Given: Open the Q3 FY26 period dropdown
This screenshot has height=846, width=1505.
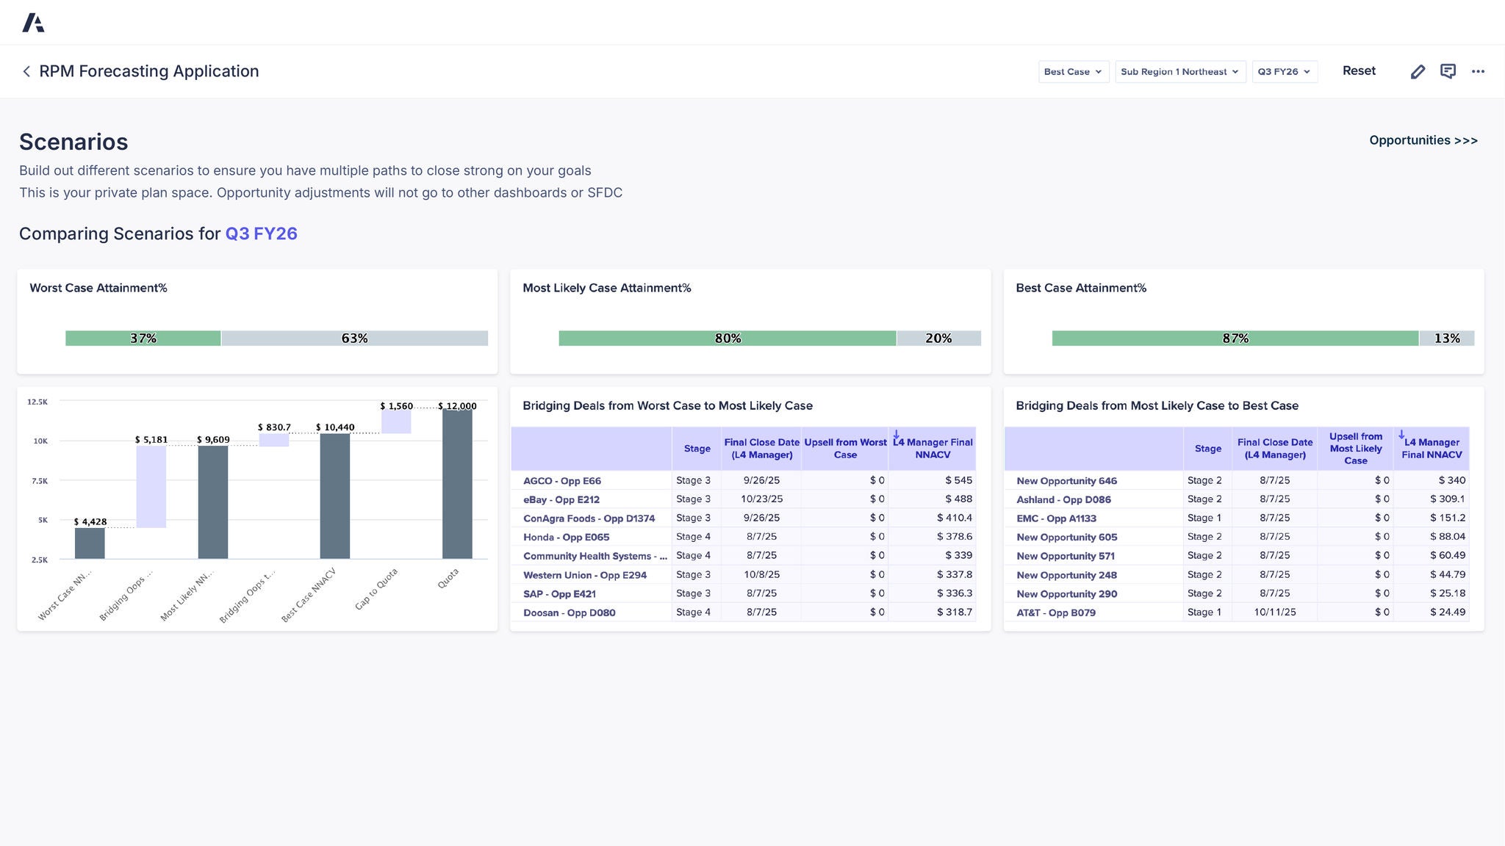Looking at the screenshot, I should click(x=1284, y=71).
